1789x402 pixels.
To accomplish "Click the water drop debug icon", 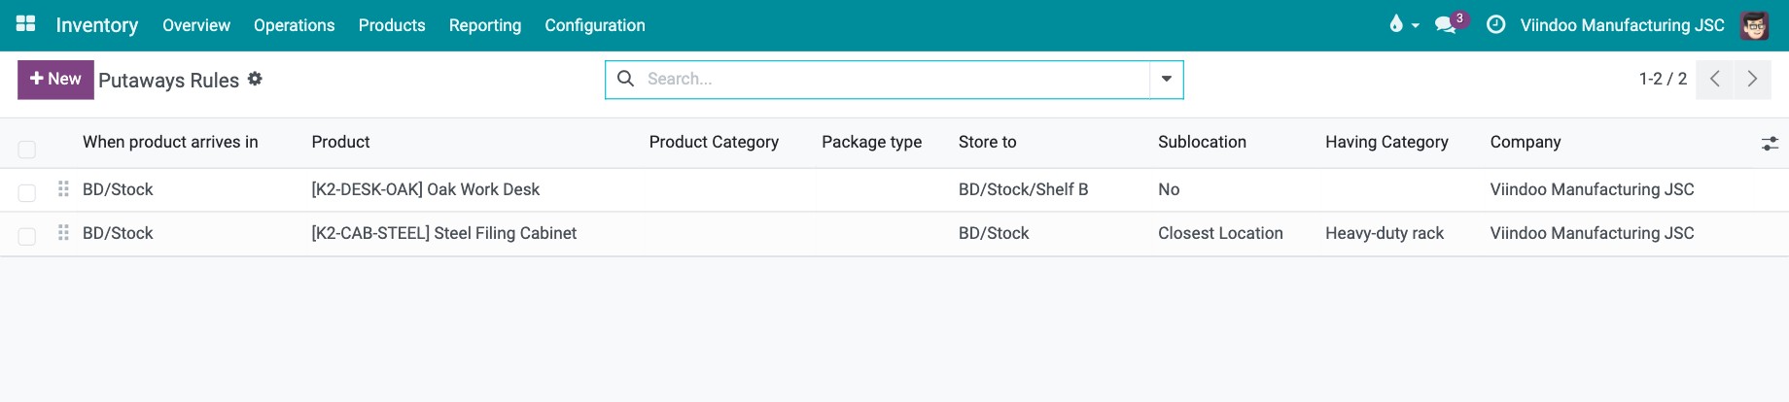I will 1396,24.
